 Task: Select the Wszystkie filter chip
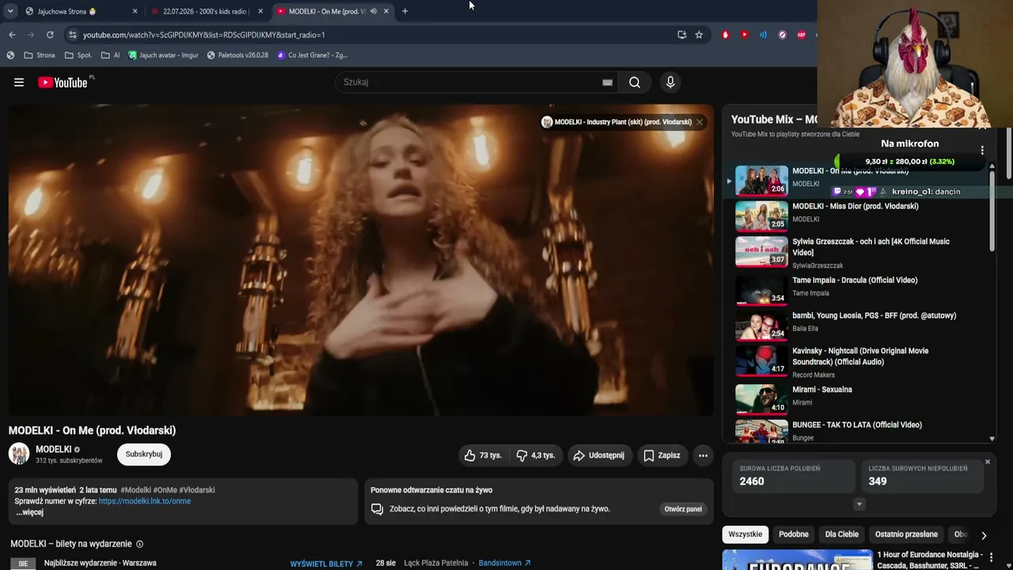(745, 534)
